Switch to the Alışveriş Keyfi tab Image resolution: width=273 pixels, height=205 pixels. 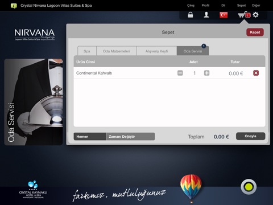tap(156, 51)
